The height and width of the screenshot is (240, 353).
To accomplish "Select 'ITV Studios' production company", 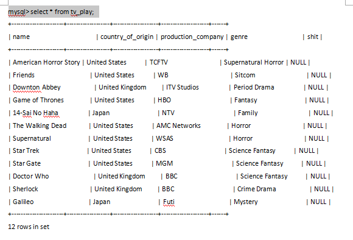I will point(183,88).
